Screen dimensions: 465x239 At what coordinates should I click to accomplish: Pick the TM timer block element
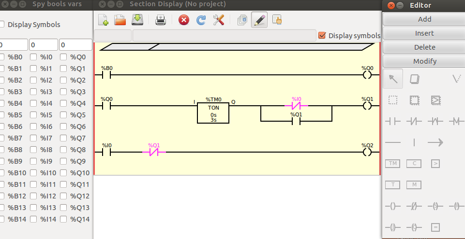pyautogui.click(x=392, y=164)
